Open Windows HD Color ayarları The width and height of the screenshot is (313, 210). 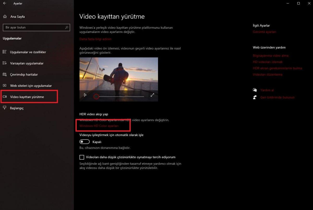coord(99,126)
